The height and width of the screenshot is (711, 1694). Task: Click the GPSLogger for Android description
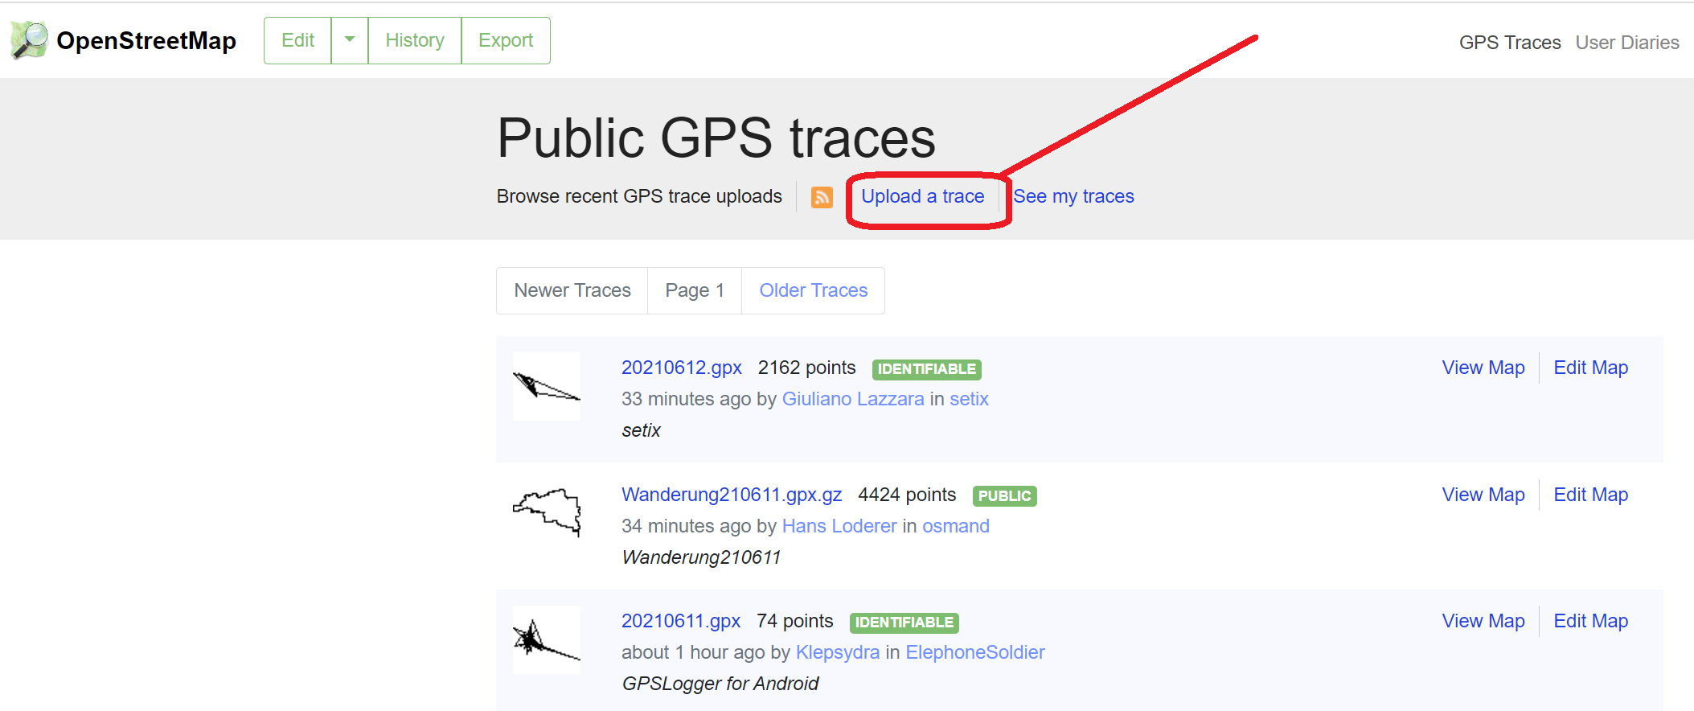pos(720,684)
